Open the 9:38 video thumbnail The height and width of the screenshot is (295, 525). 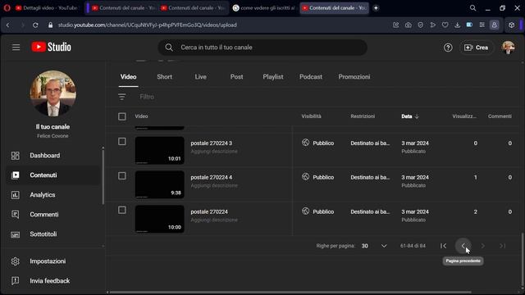click(x=160, y=184)
